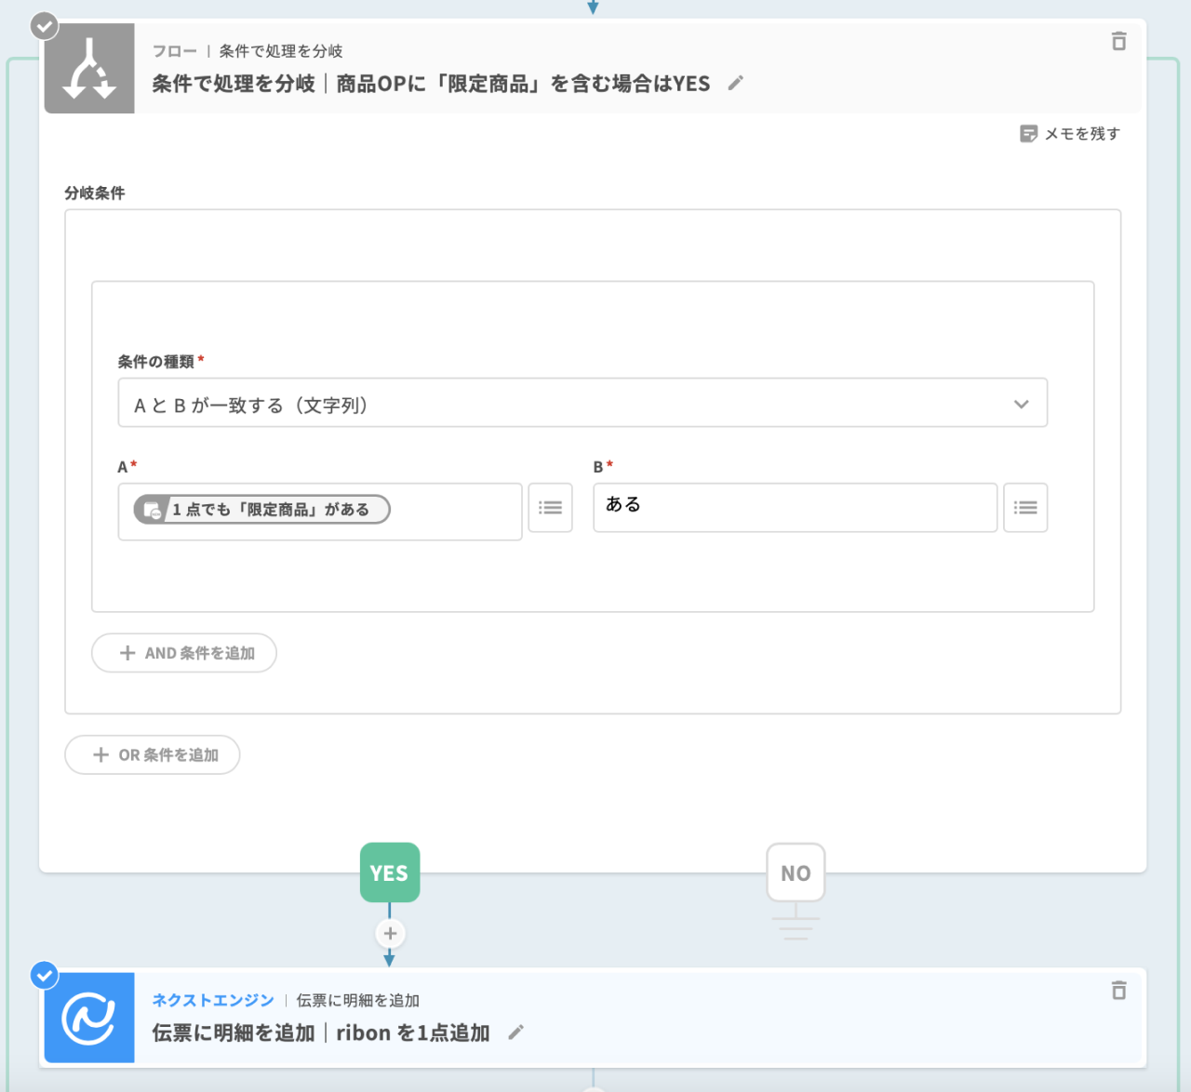Add an AND condition
The image size is (1191, 1092).
click(184, 653)
